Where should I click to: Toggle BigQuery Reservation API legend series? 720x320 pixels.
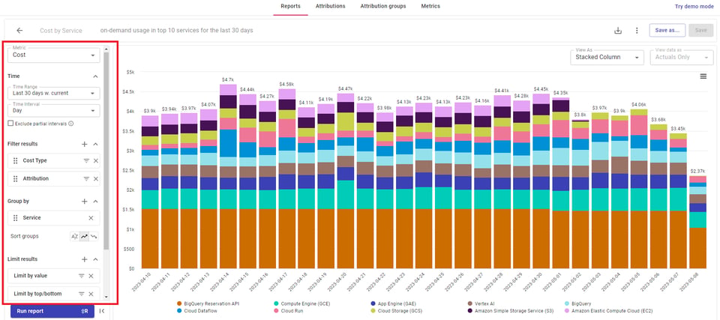click(208, 304)
